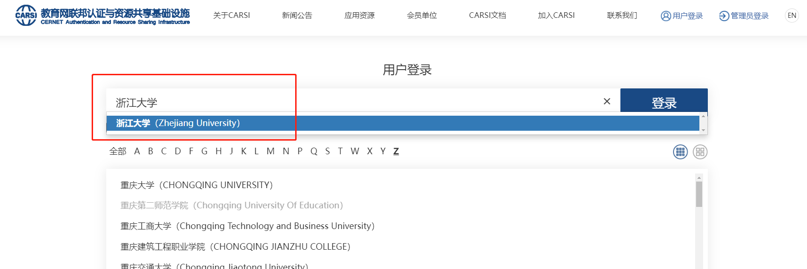The height and width of the screenshot is (269, 807).
Task: Switch to large tile view icon
Action: click(x=700, y=152)
